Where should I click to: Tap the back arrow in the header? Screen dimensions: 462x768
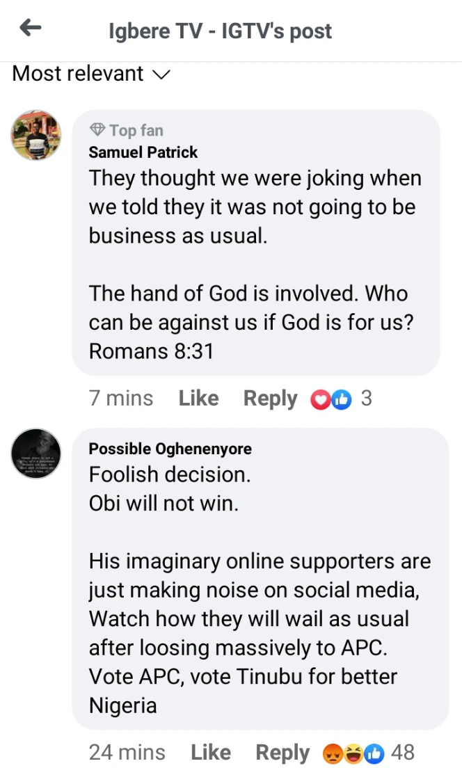(31, 28)
